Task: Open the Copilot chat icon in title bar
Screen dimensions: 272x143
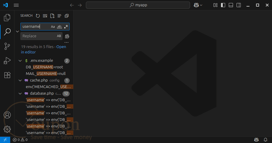Action: tap(196, 5)
